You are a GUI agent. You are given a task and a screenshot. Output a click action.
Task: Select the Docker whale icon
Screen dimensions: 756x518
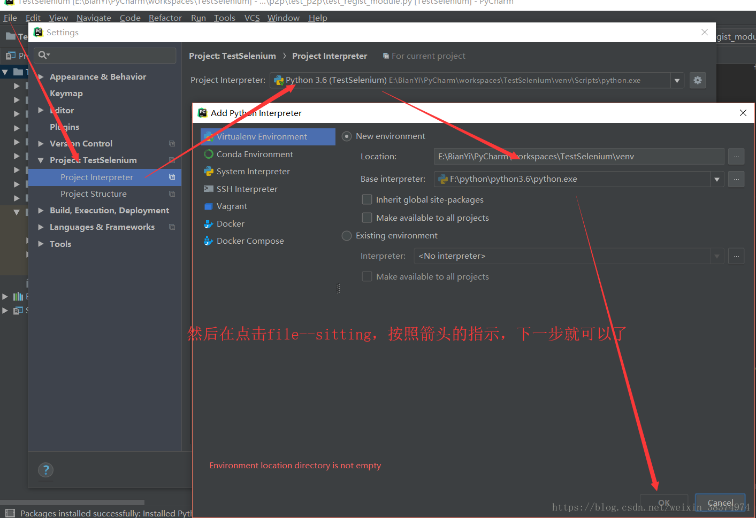pyautogui.click(x=209, y=224)
